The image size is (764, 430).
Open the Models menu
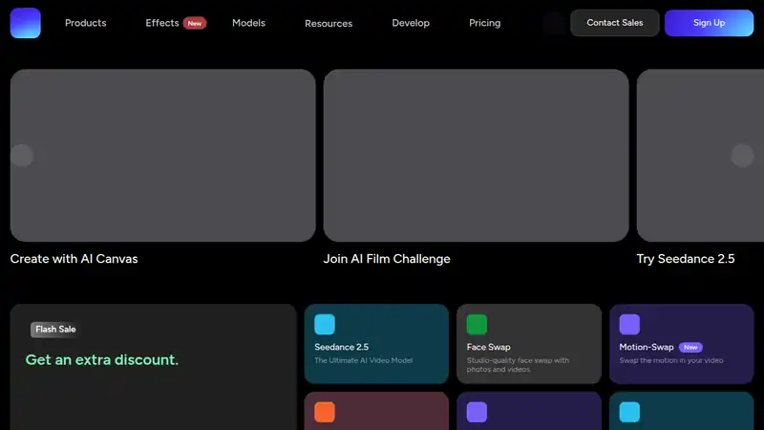248,23
